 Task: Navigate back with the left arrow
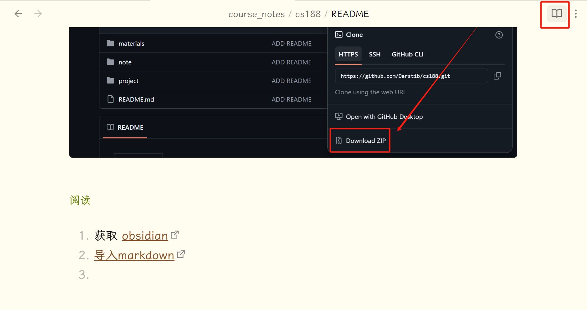[18, 14]
